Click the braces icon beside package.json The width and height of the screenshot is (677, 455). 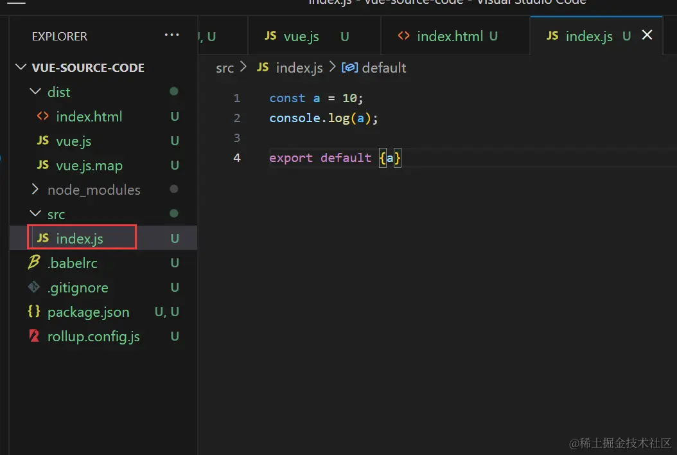[x=33, y=312]
